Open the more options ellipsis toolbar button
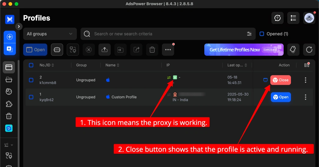The image size is (319, 167). (x=168, y=50)
